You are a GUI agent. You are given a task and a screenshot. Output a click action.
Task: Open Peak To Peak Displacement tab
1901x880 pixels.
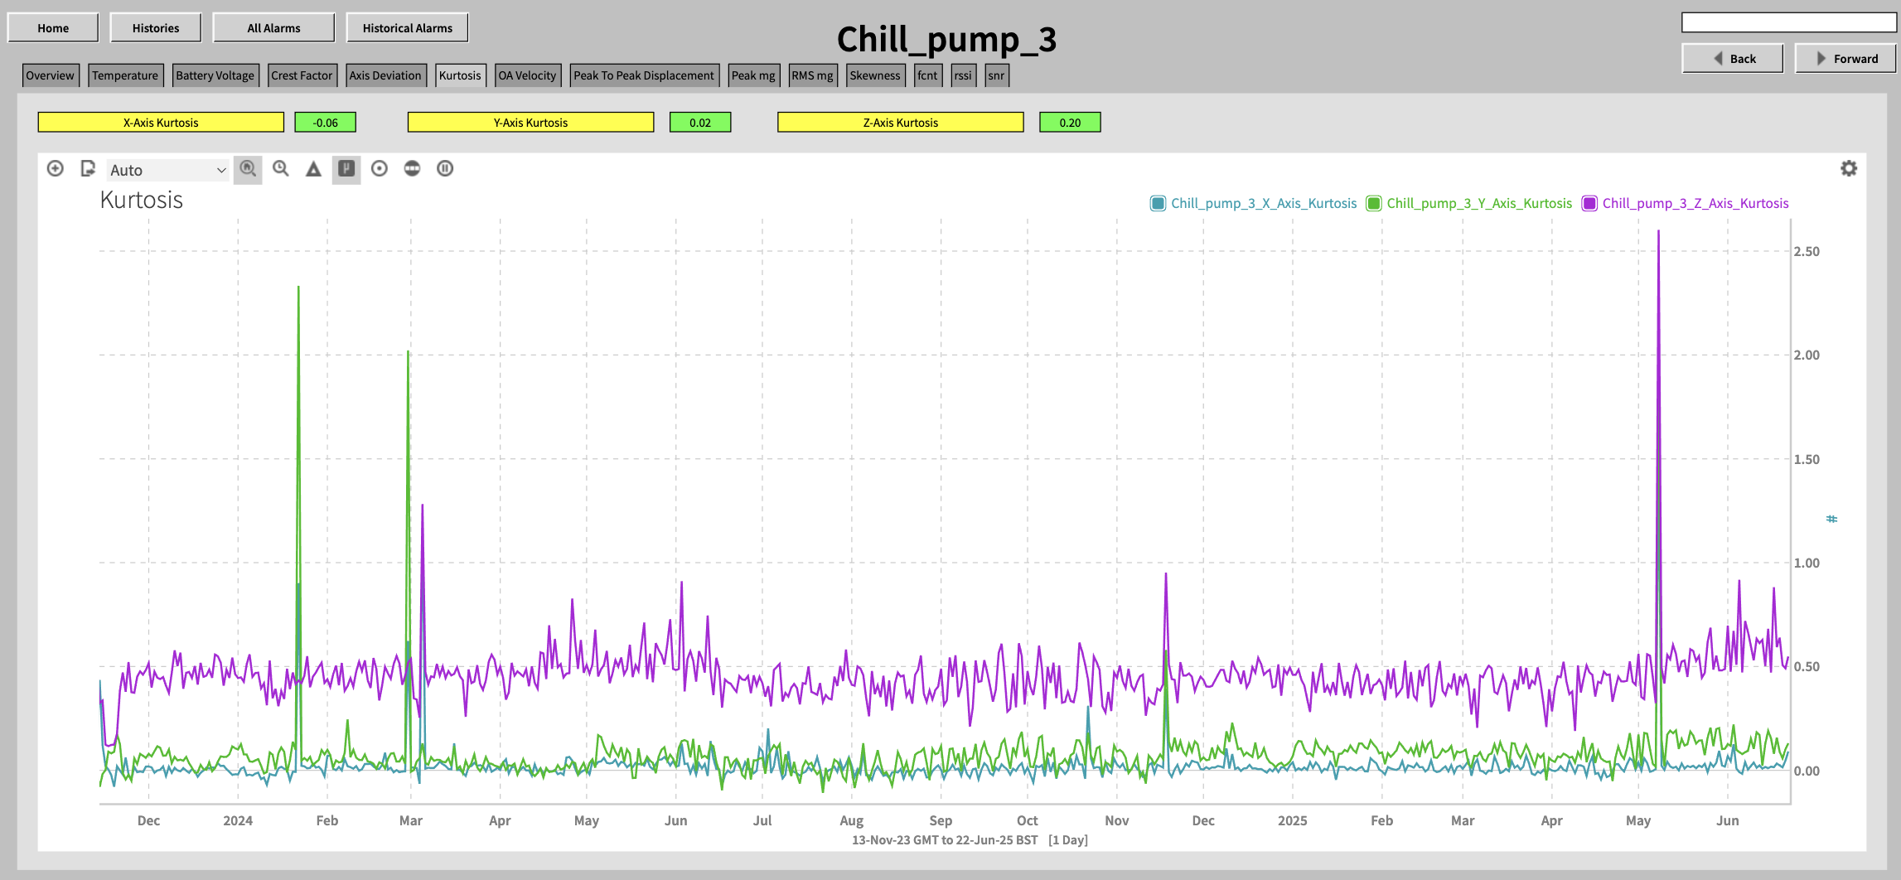tap(644, 75)
